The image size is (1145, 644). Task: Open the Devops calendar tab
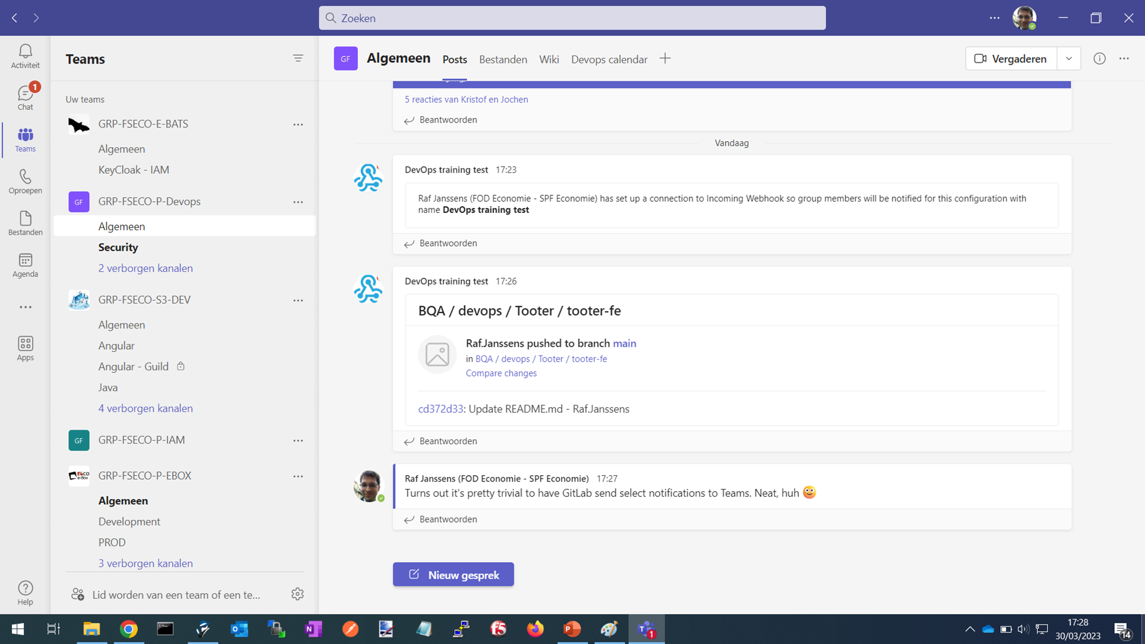pos(609,60)
